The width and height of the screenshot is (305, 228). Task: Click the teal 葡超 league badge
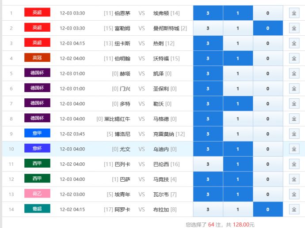37,209
